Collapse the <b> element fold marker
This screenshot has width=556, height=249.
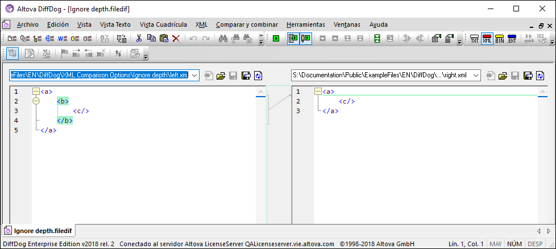[35, 101]
